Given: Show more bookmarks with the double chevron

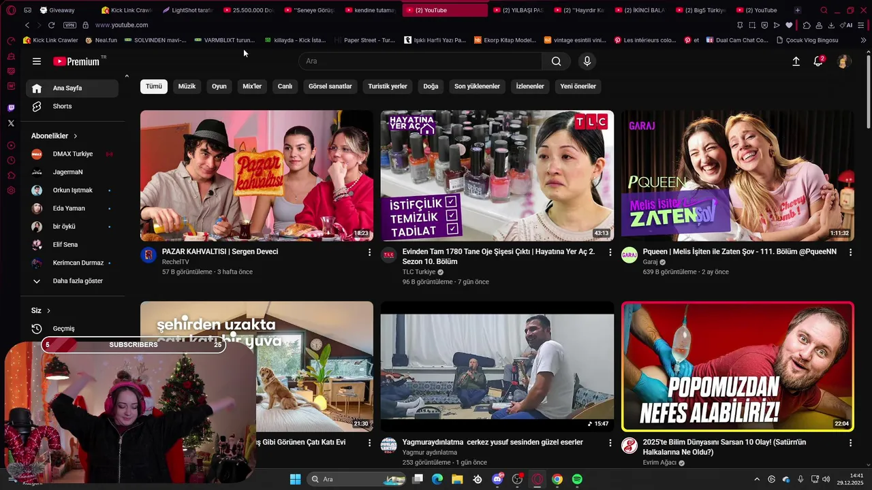Looking at the screenshot, I should click(864, 40).
